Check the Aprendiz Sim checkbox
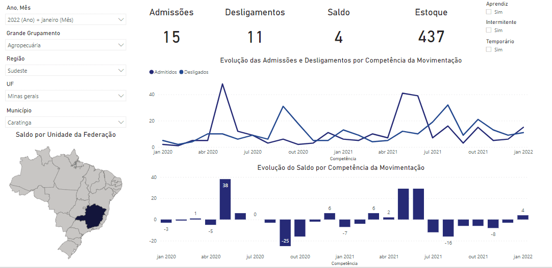This screenshot has width=552, height=268. pyautogui.click(x=489, y=12)
